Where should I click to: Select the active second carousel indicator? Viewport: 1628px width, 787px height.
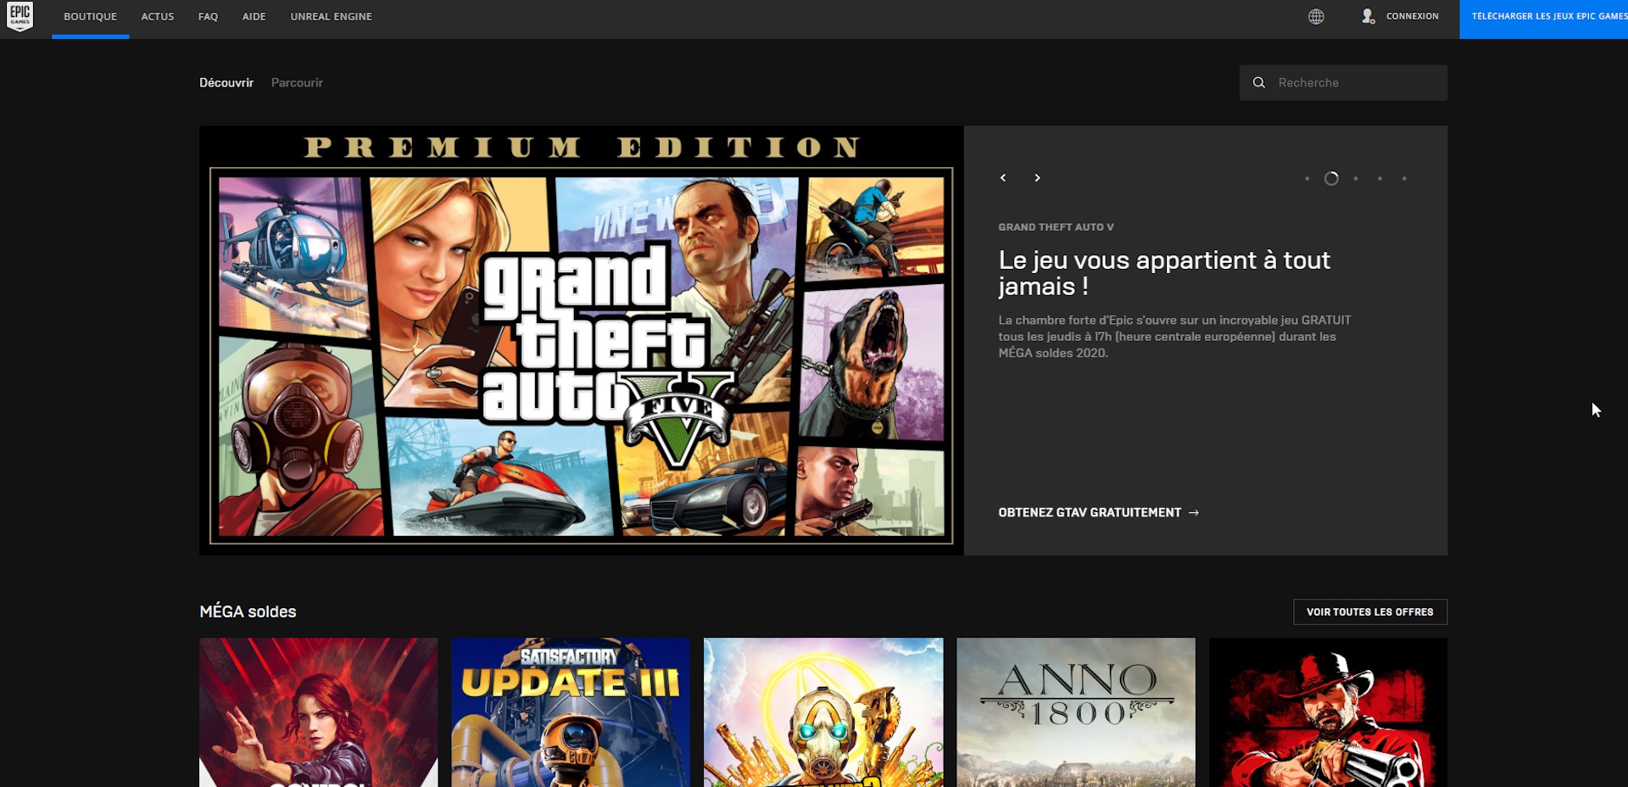1331,179
